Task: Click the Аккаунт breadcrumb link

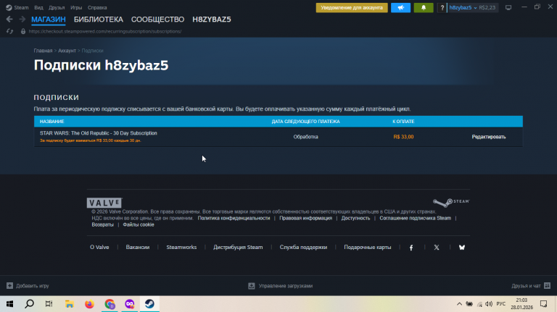Action: 67,51
